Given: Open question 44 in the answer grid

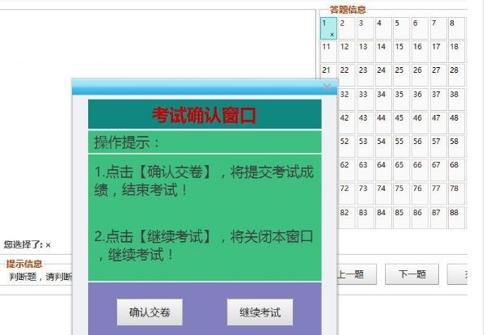Looking at the screenshot, I should [x=383, y=123].
